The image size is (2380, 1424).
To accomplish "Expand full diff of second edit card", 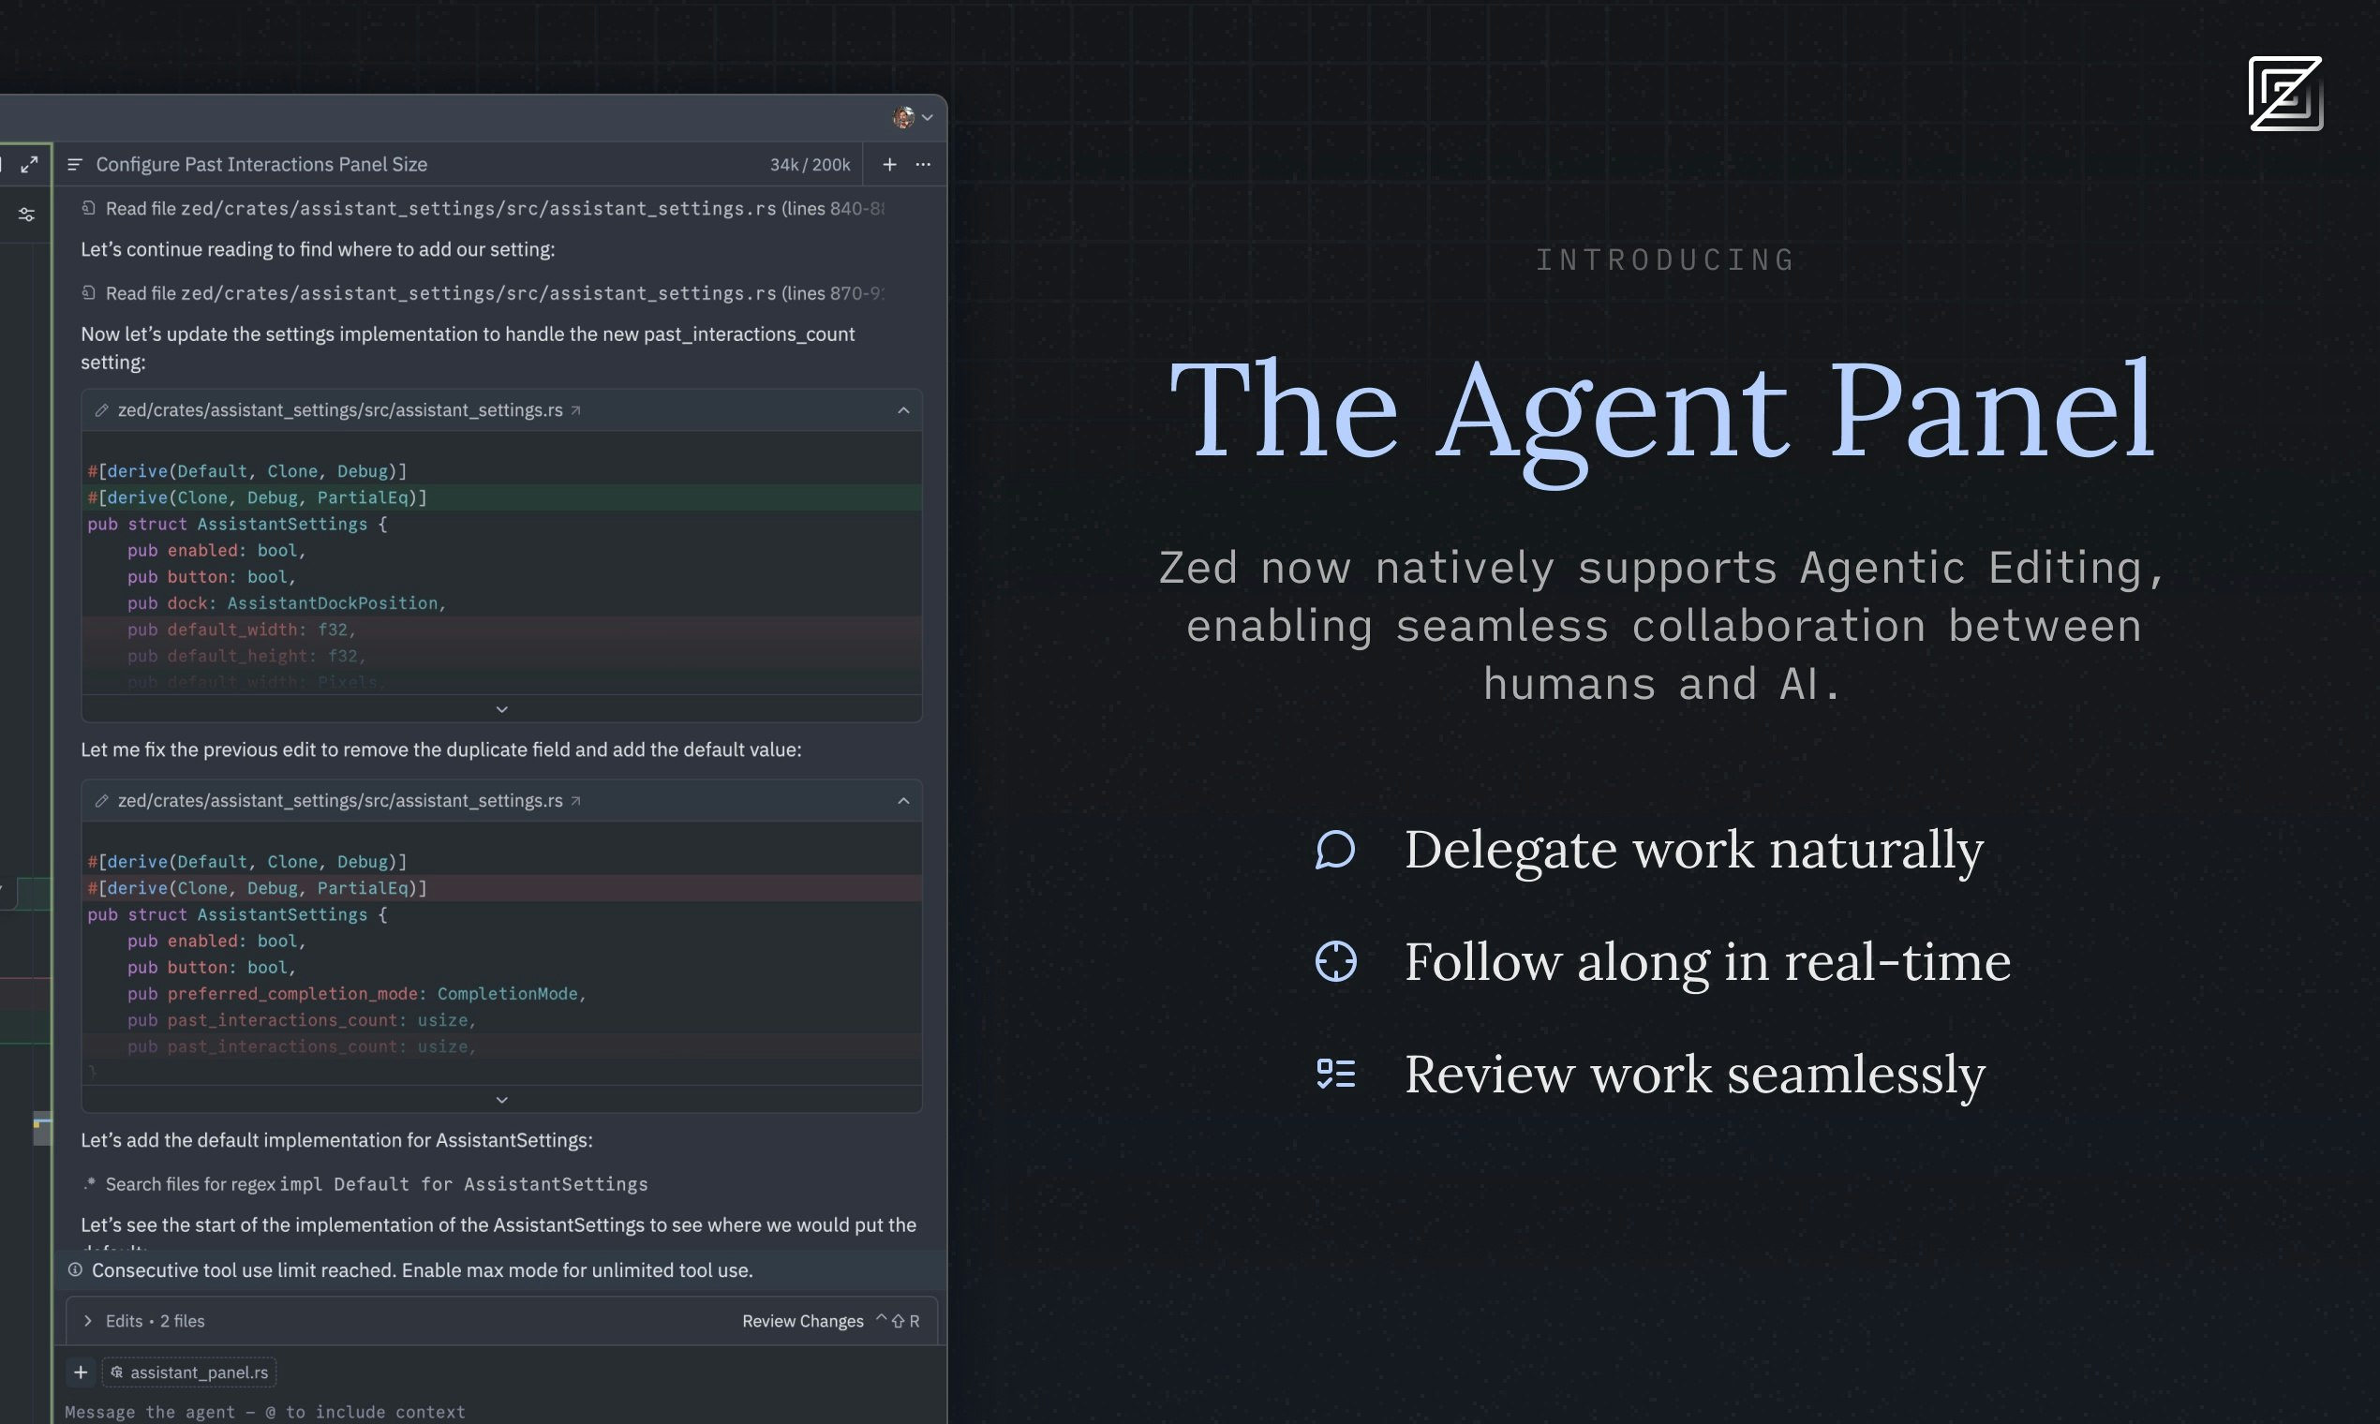I will tap(501, 1100).
